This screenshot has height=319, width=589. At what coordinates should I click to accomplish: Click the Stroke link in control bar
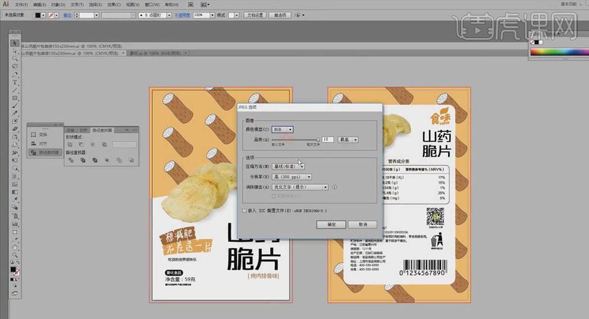coord(67,15)
